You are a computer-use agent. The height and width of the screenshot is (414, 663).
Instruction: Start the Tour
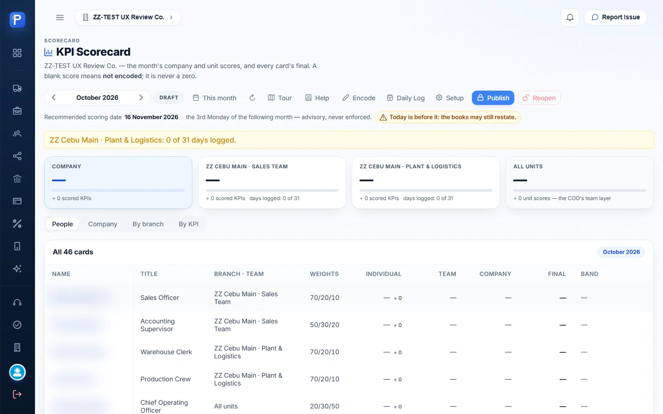(280, 98)
